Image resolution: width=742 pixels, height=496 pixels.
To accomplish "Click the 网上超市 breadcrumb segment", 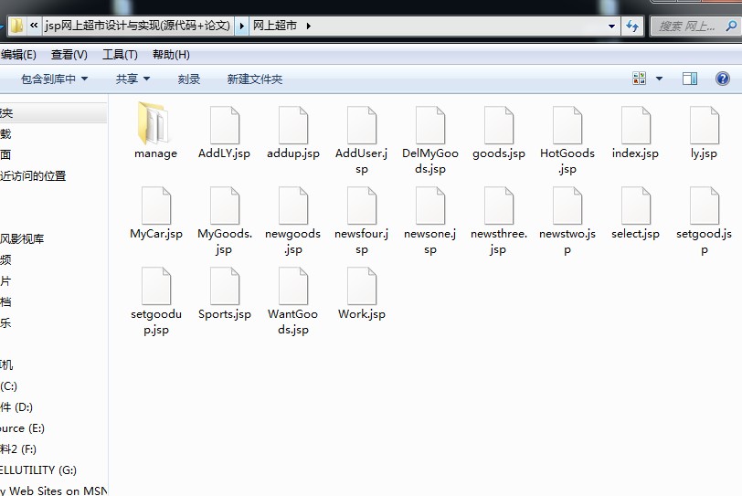I will click(x=275, y=26).
